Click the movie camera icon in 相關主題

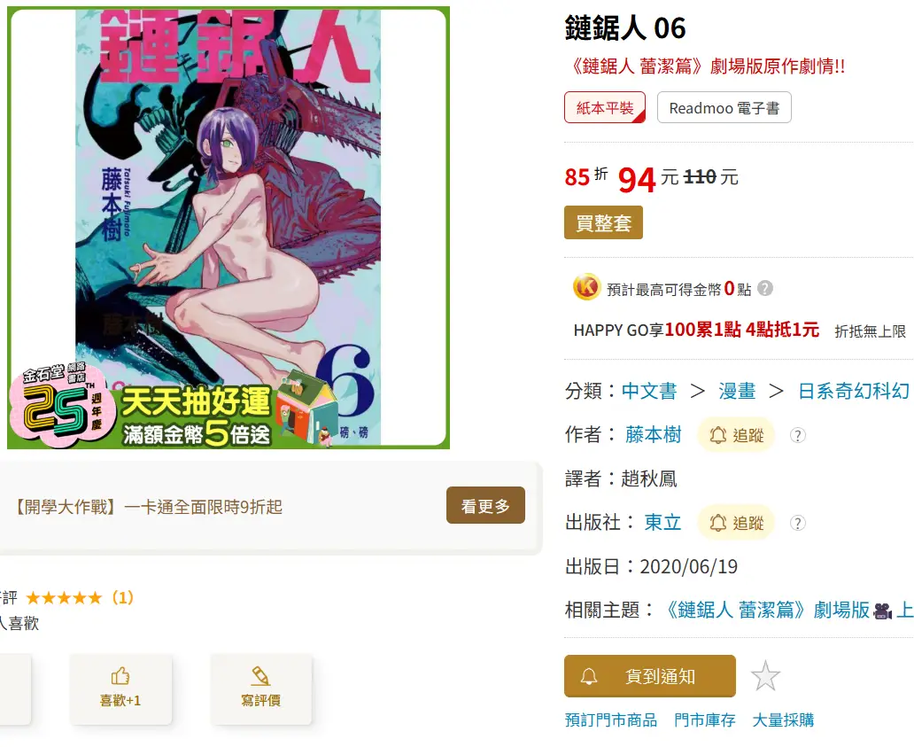click(883, 611)
